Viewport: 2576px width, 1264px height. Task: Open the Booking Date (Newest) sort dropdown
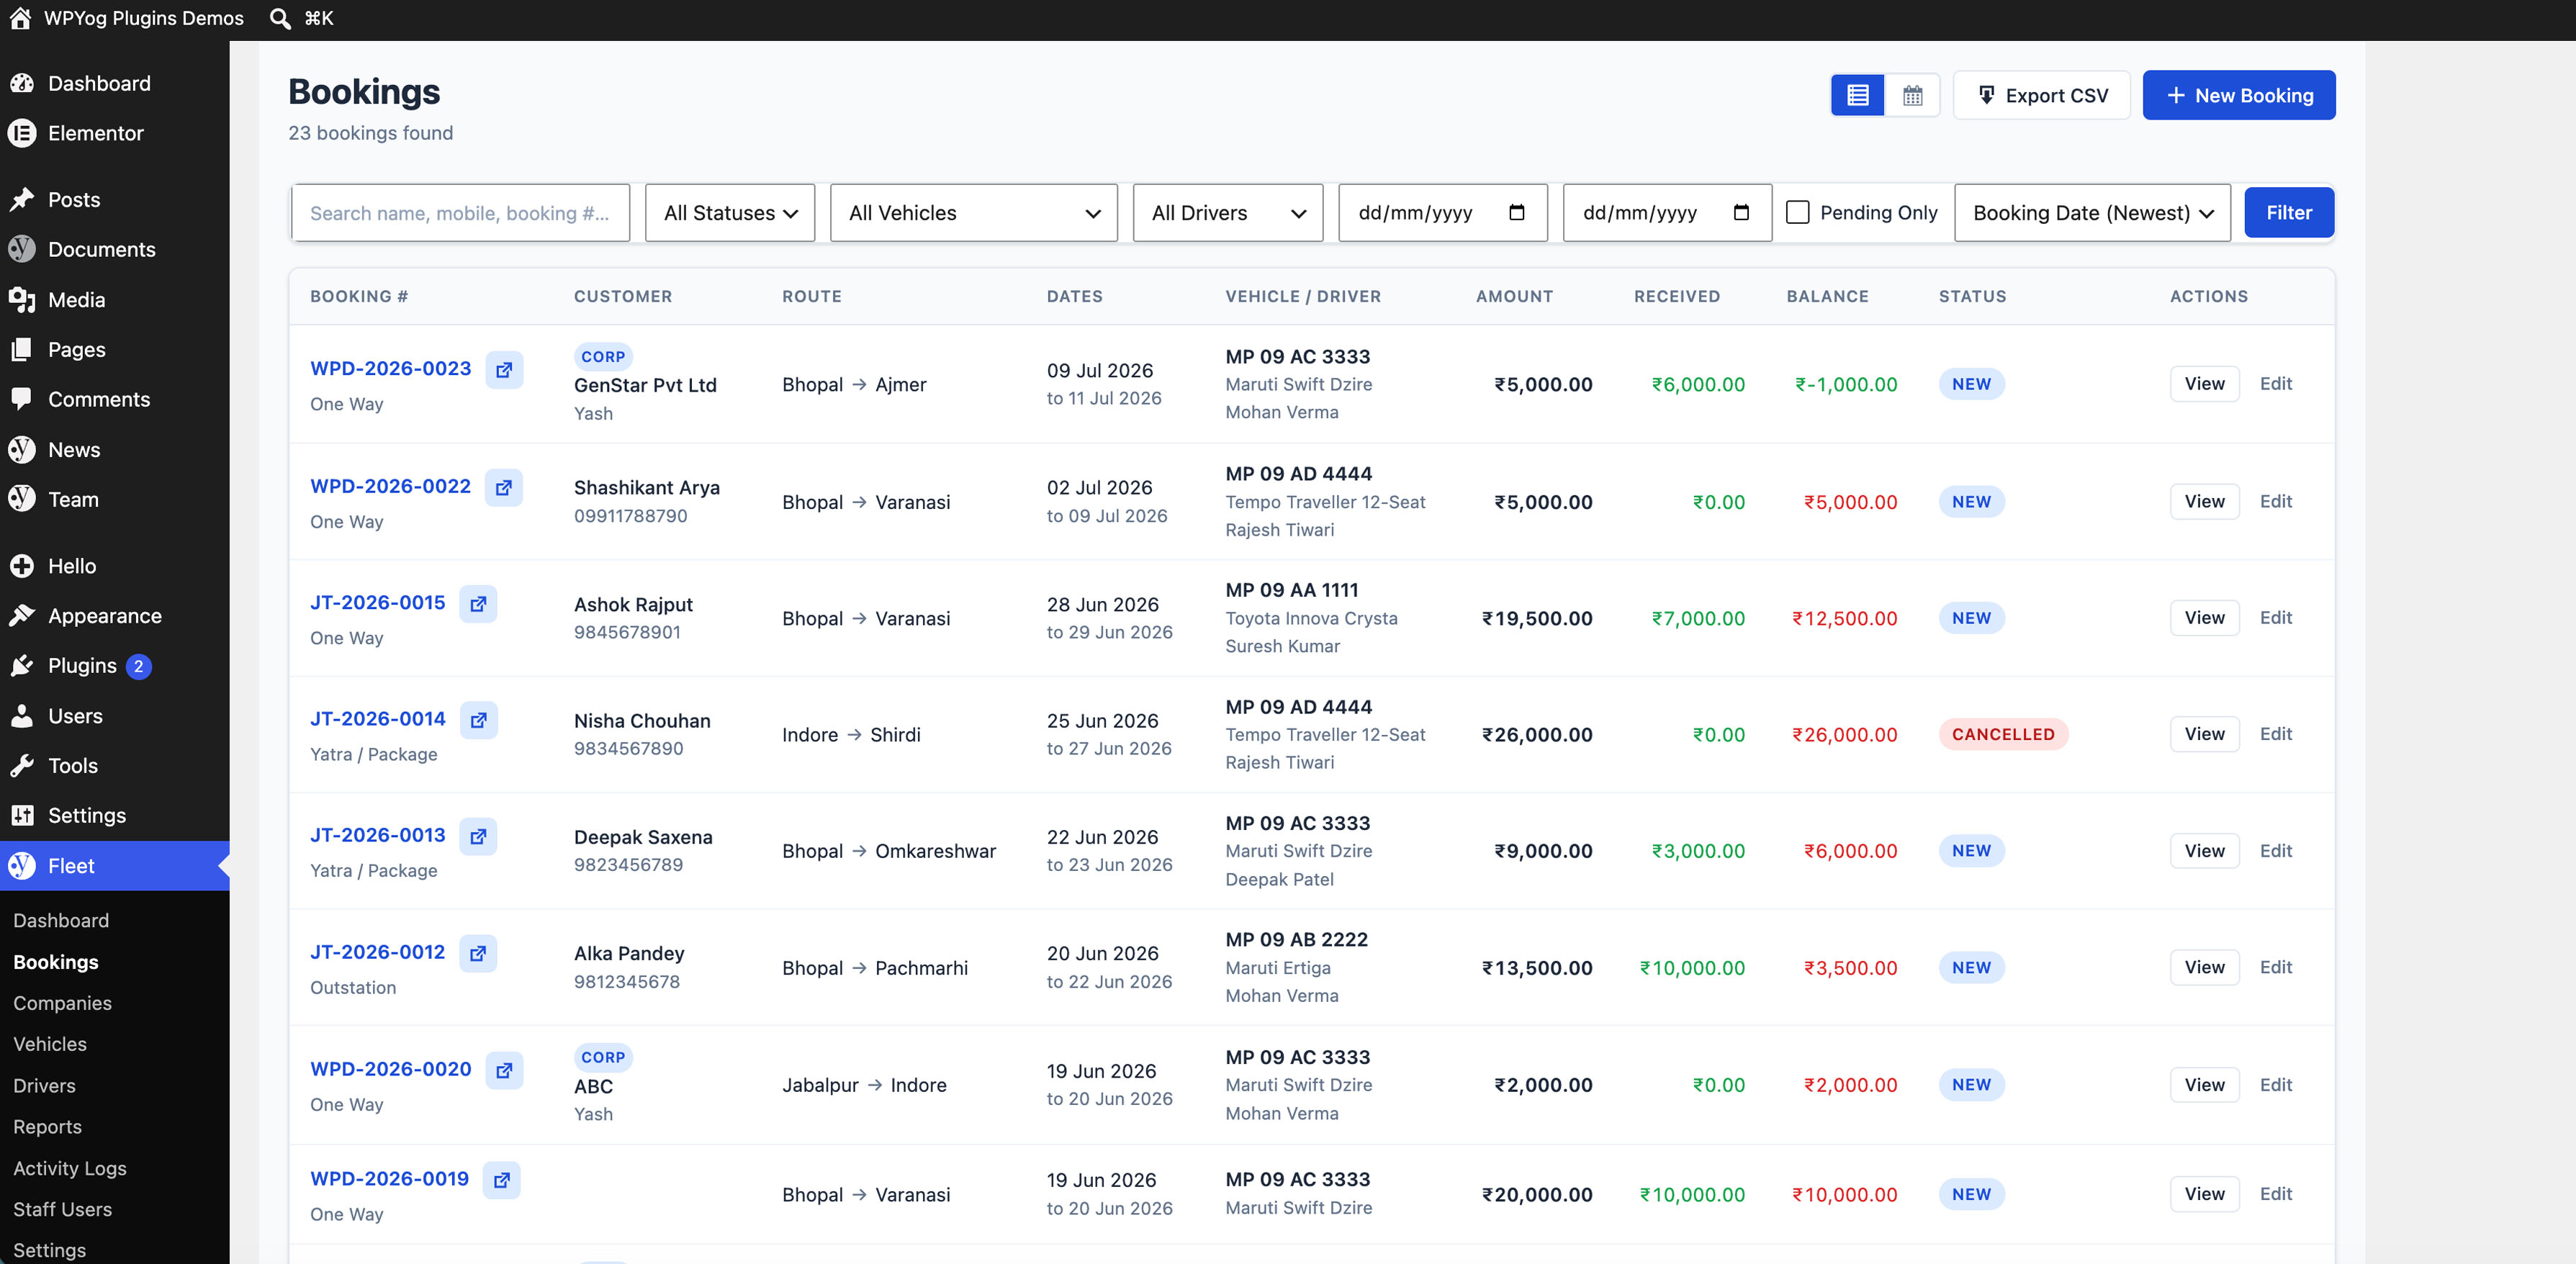[x=2092, y=213]
